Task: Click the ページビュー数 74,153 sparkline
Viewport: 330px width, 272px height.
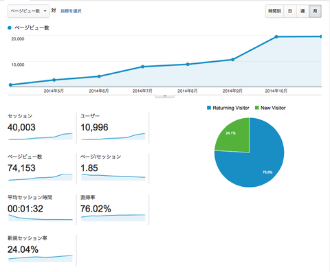Action: tap(41, 177)
